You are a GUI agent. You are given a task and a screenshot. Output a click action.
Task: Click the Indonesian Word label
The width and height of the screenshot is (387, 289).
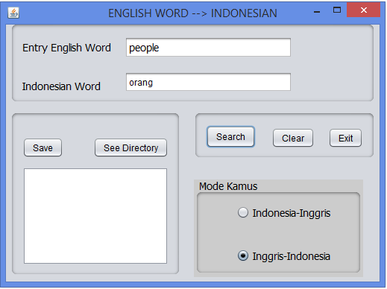click(x=61, y=86)
